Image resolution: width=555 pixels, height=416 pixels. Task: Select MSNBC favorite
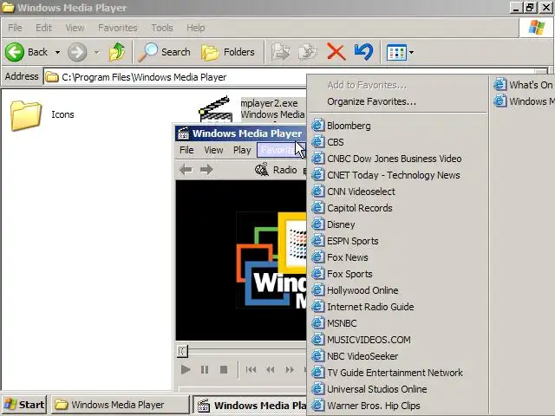click(398, 323)
